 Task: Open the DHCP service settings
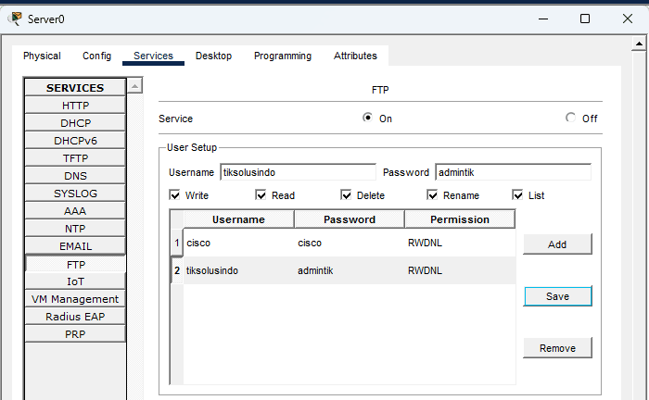point(76,123)
